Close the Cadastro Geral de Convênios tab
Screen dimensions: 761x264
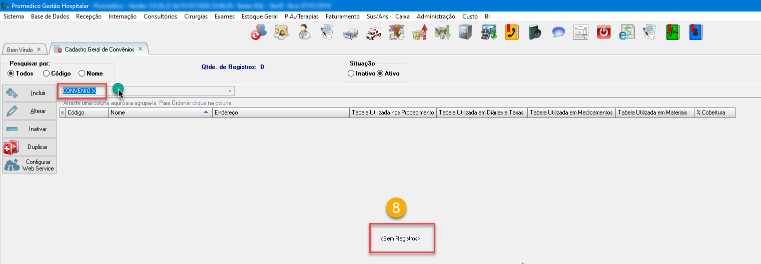click(141, 49)
